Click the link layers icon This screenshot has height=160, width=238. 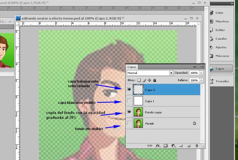click(150, 146)
